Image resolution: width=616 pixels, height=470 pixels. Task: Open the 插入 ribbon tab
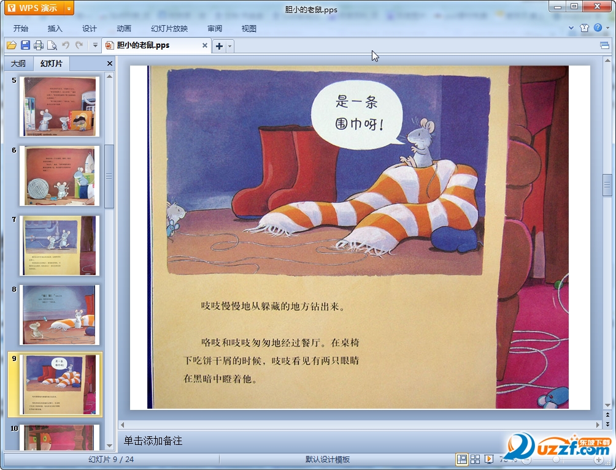tap(55, 29)
